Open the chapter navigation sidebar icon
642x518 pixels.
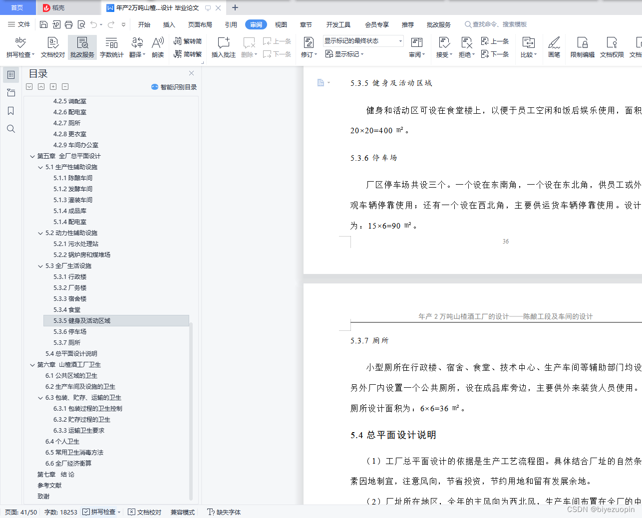pyautogui.click(x=11, y=93)
